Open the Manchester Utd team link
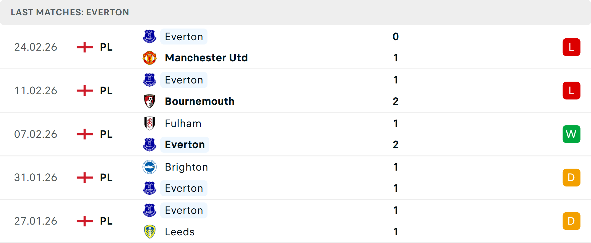Screen dimensions: 591x243 point(206,57)
